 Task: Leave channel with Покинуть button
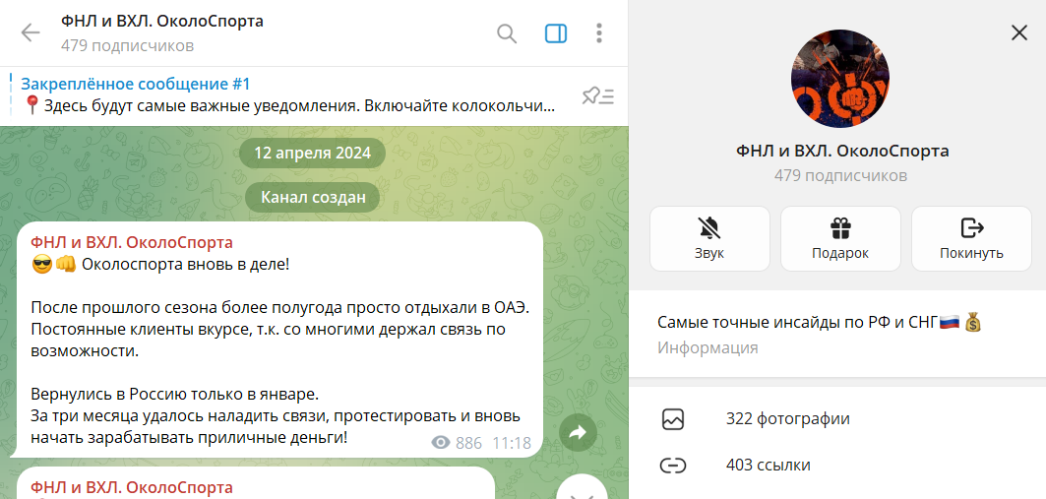pos(971,238)
